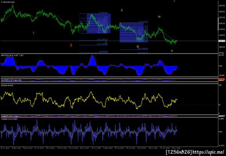Image resolution: width=226 pixels, height=156 pixels.
Task: Click the MACD(12,26,9) indicator label
Action: 12,55
